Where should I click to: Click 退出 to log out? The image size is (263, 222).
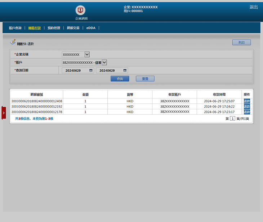(x=254, y=7)
